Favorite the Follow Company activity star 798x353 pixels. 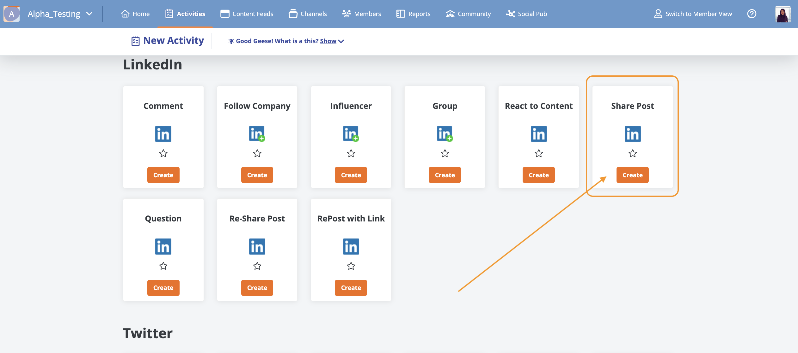[x=257, y=154]
